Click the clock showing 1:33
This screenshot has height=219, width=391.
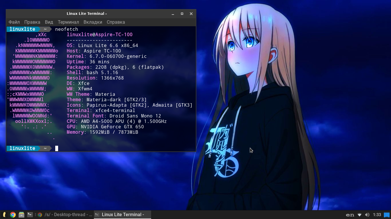(x=377, y=215)
